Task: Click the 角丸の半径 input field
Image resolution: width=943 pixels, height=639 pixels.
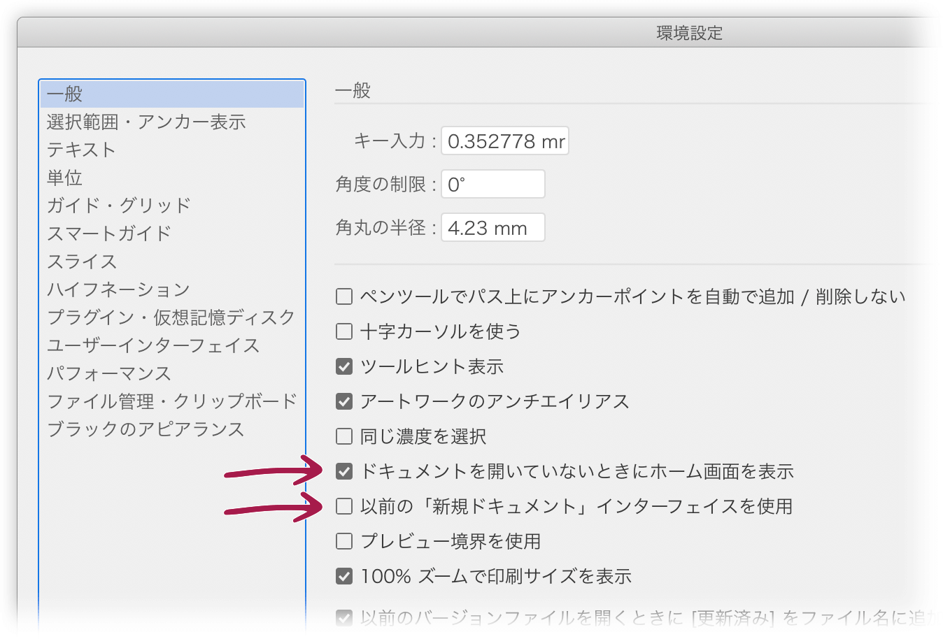Action: (493, 228)
